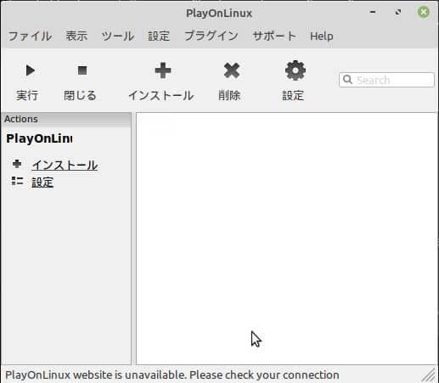Follow the インストール link in Actions panel
The width and height of the screenshot is (439, 383).
pos(65,165)
